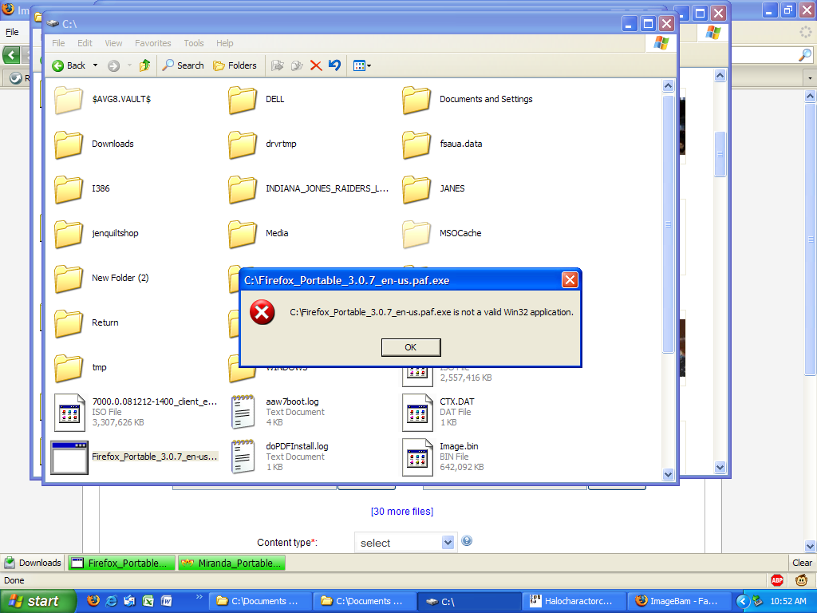Select the MSOCache folder
This screenshot has width=817, height=613.
pos(442,234)
